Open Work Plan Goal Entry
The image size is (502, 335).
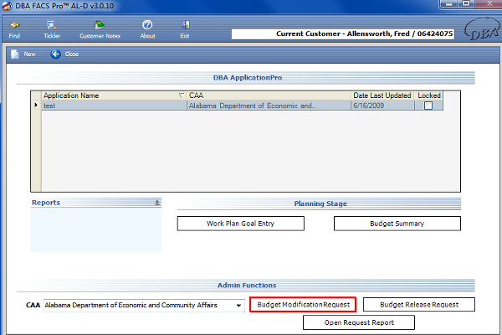[x=240, y=224]
